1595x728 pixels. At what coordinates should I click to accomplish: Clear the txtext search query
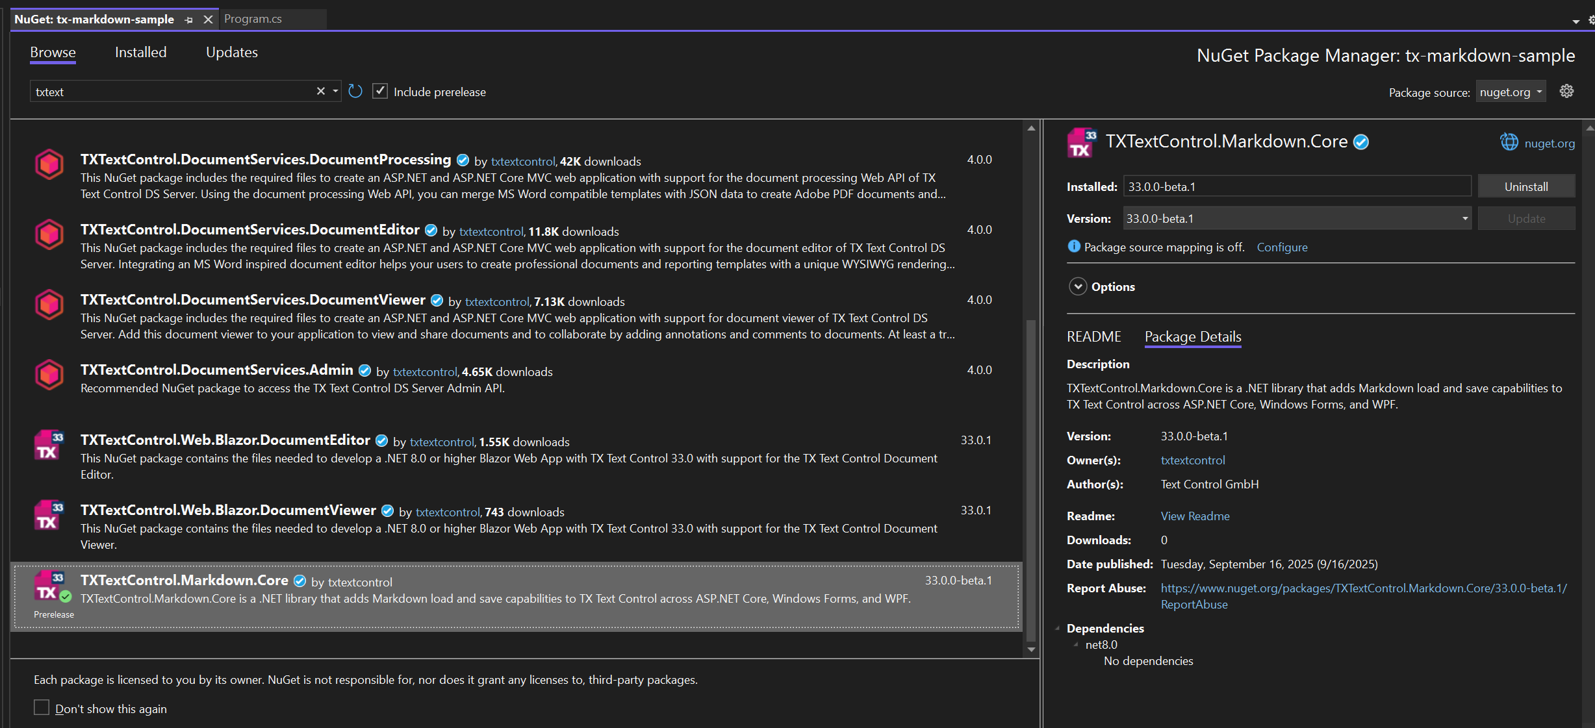point(320,91)
